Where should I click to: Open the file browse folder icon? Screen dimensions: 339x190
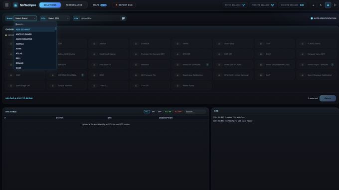click(x=123, y=18)
